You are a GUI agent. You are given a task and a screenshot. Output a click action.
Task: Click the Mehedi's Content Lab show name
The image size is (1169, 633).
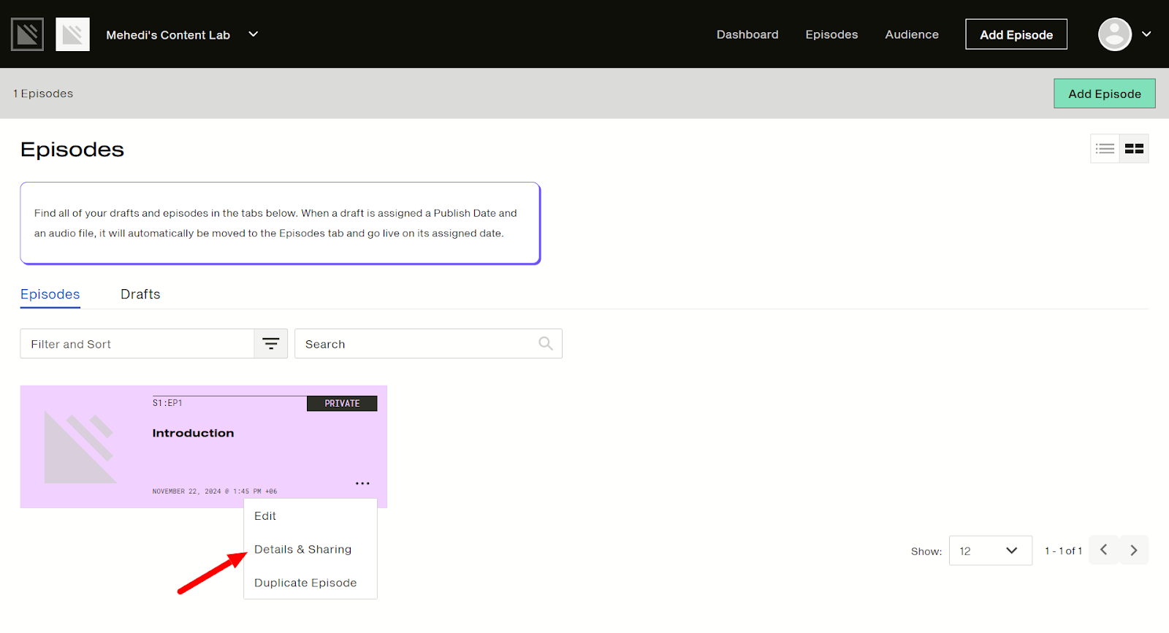[x=168, y=35]
